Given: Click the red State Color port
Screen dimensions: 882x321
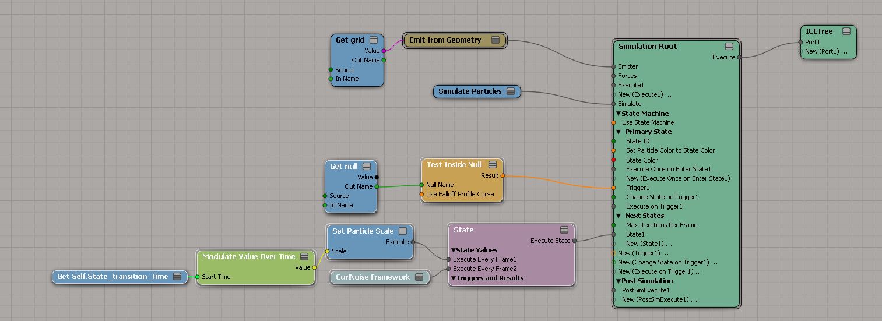Looking at the screenshot, I should pyautogui.click(x=613, y=160).
